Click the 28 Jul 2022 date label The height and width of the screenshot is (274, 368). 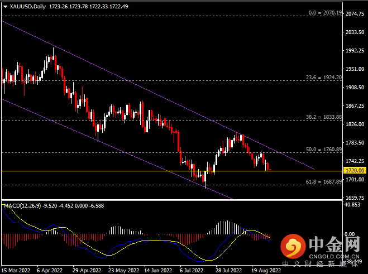click(228, 271)
